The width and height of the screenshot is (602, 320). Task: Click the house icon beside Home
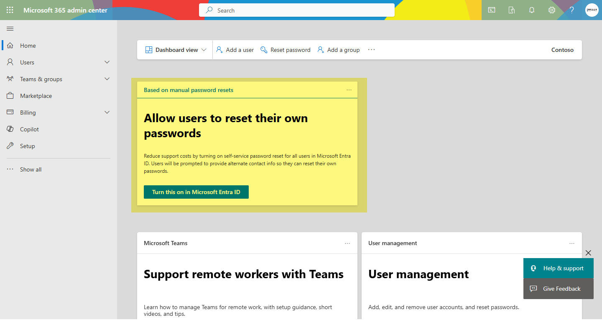tap(10, 46)
